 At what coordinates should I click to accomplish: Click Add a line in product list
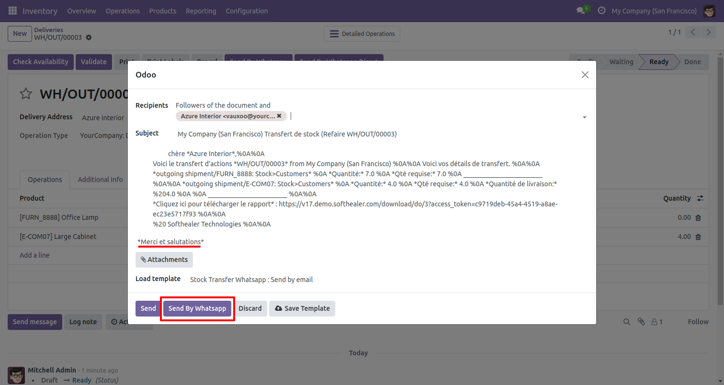(34, 255)
